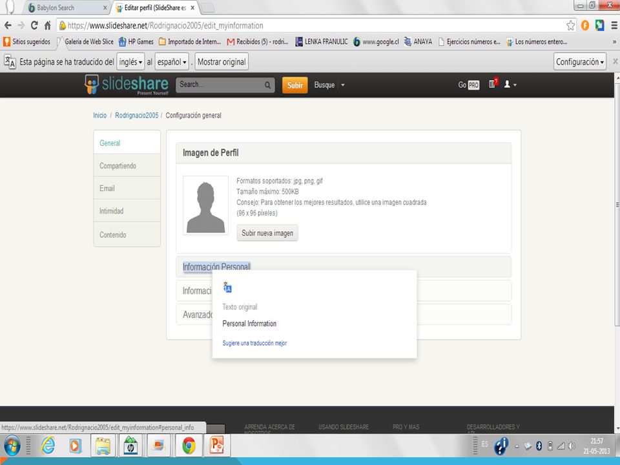Open the Rodrignacio2005 breadcrumb link
Viewport: 620px width, 465px height.
(136, 116)
